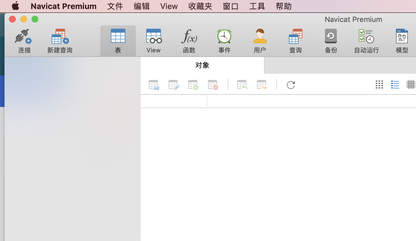Viewport: 416px width, 241px height.
Task: Open the 窗口 (Window) menu
Action: click(231, 6)
